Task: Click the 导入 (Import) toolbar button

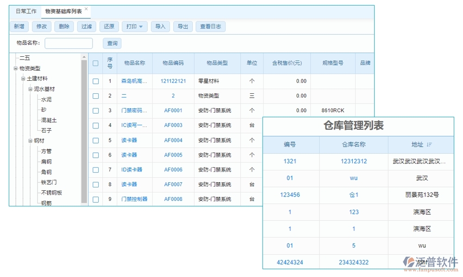Action: (160, 26)
